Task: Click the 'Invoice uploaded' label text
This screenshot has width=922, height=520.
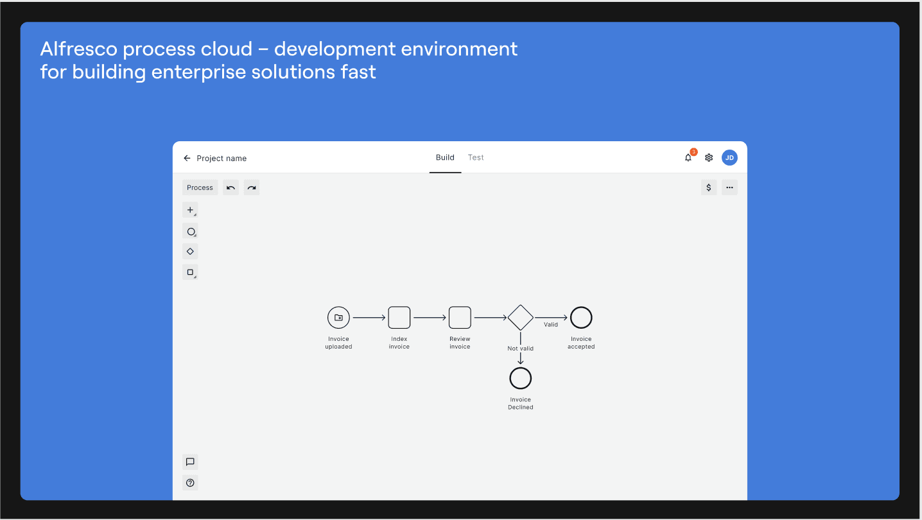Action: (338, 343)
